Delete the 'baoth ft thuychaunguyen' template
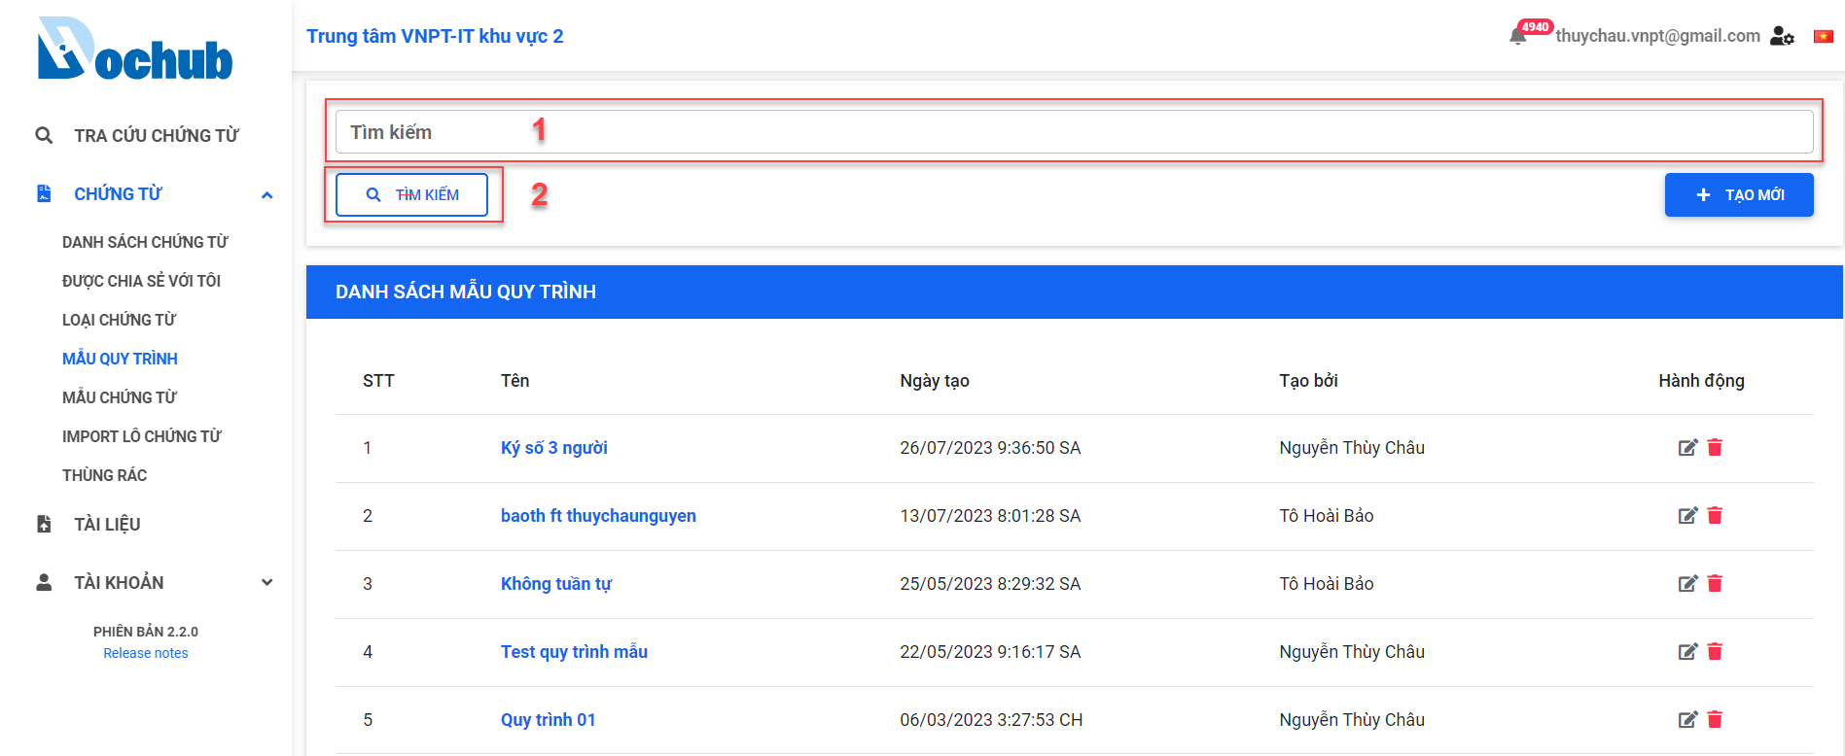Viewport: 1845px width, 756px height. point(1715,515)
